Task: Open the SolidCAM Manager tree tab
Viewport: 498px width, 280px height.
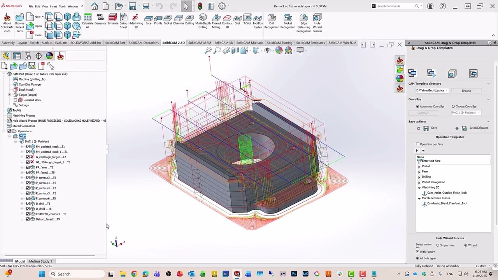Action: tap(60, 56)
